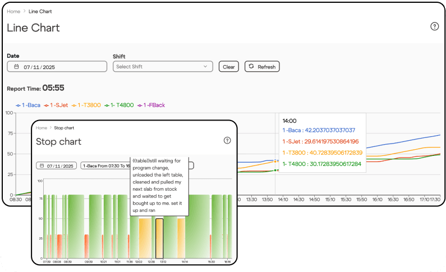The width and height of the screenshot is (446, 272).
Task: Toggle the 1-SJet legend series
Action: pos(58,105)
